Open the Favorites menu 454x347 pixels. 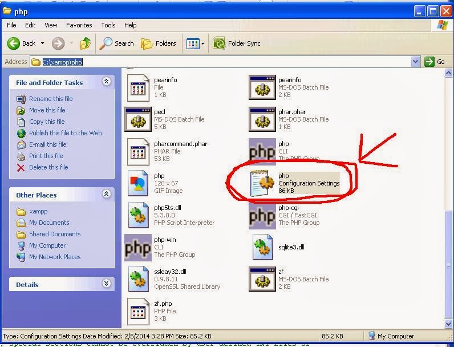point(79,25)
